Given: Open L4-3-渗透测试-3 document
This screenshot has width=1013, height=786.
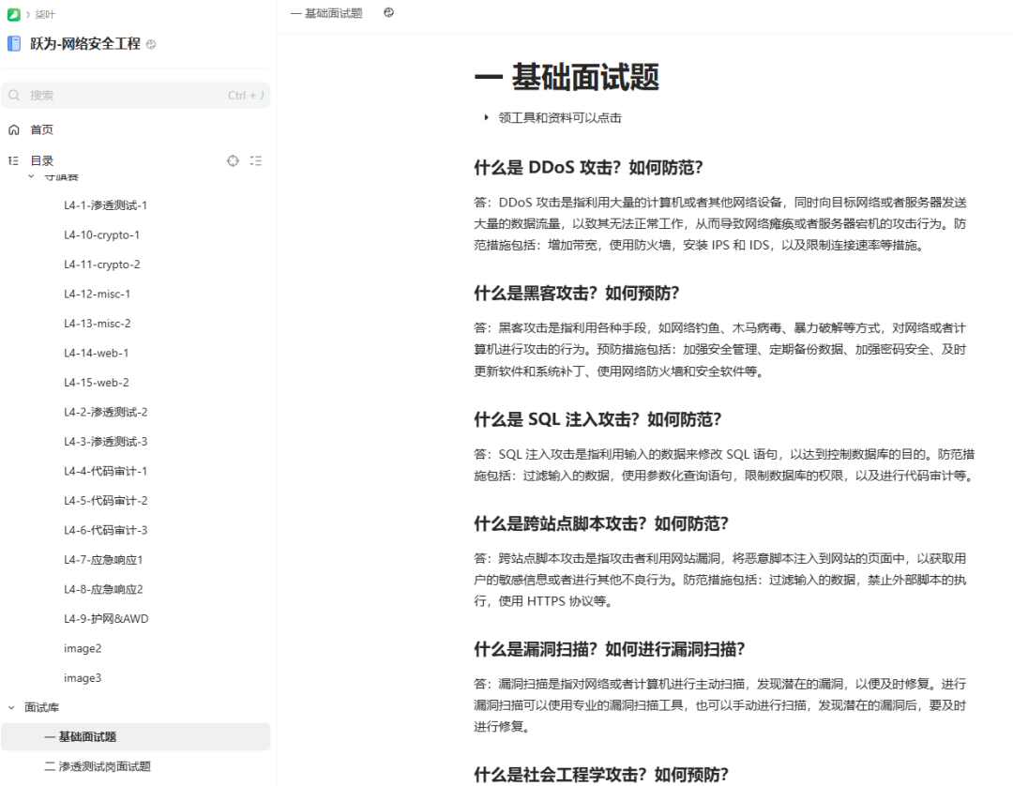Looking at the screenshot, I should click(105, 442).
